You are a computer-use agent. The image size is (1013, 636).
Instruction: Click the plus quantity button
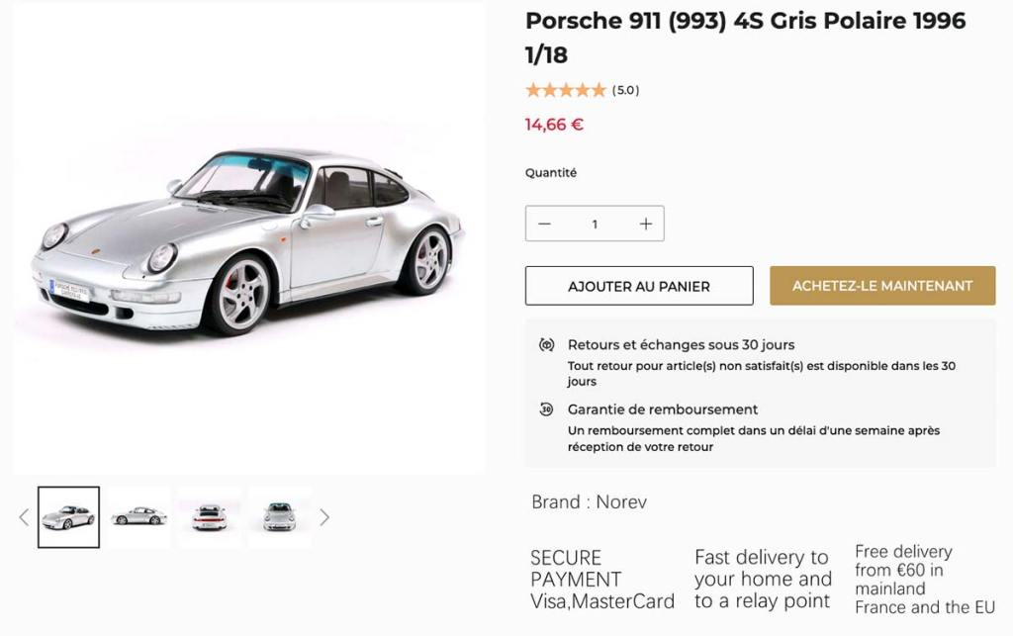[646, 224]
